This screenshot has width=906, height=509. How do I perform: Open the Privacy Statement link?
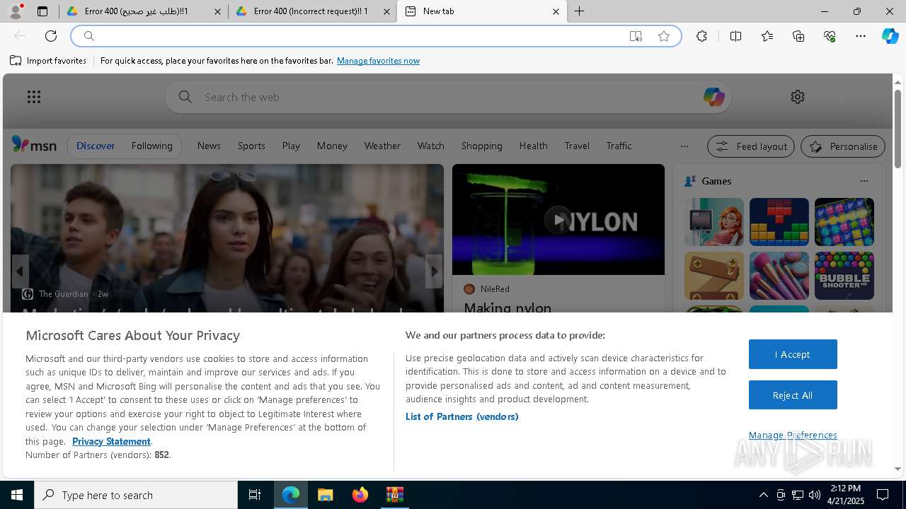point(111,441)
